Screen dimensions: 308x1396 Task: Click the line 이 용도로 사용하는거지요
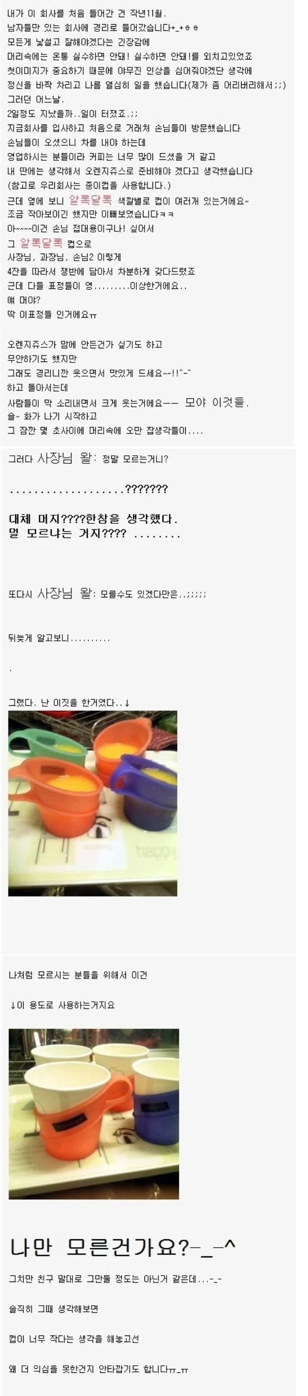click(x=62, y=1004)
